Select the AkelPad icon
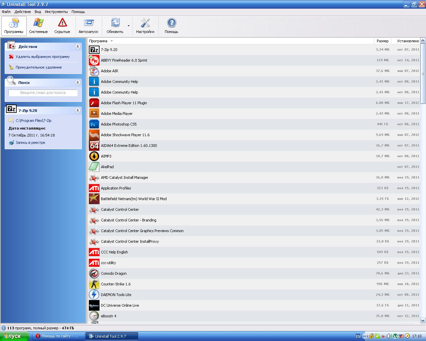The height and width of the screenshot is (341, 426). click(94, 167)
